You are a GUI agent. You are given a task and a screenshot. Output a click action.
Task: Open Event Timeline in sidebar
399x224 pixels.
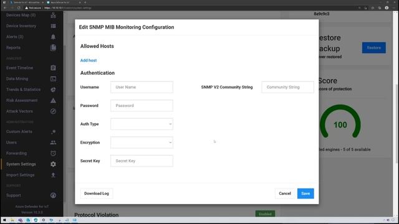[19, 68]
